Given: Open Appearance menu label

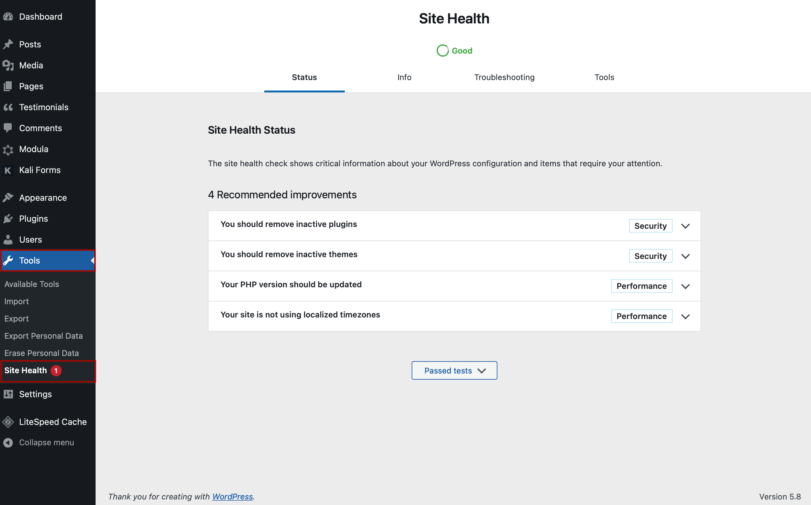Looking at the screenshot, I should (x=43, y=198).
